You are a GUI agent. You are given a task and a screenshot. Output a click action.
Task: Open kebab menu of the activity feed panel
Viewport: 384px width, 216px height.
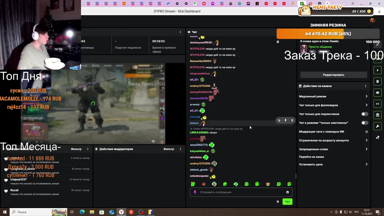[88, 149]
